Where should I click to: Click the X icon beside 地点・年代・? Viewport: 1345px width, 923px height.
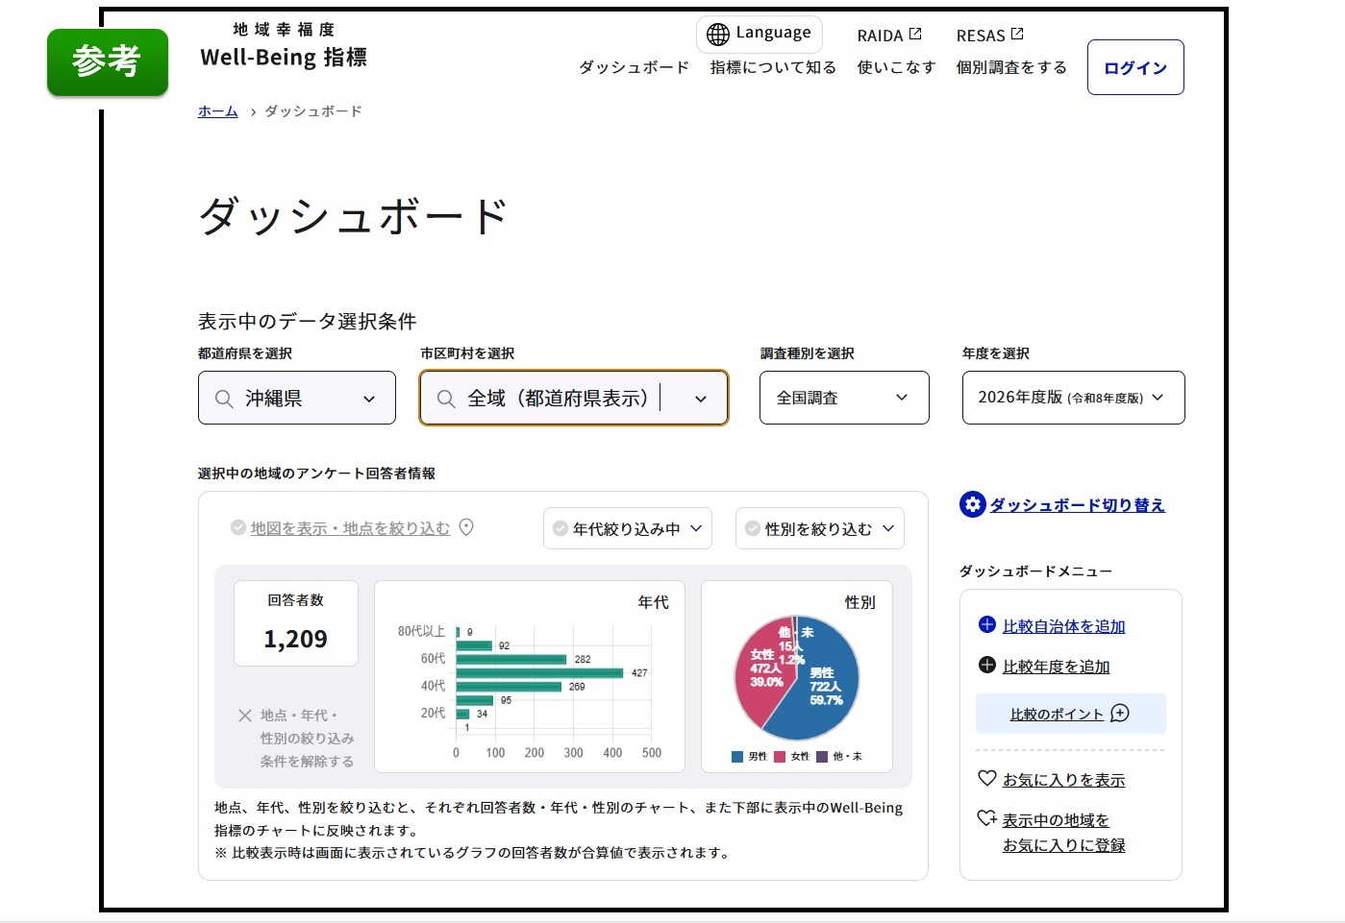(245, 716)
